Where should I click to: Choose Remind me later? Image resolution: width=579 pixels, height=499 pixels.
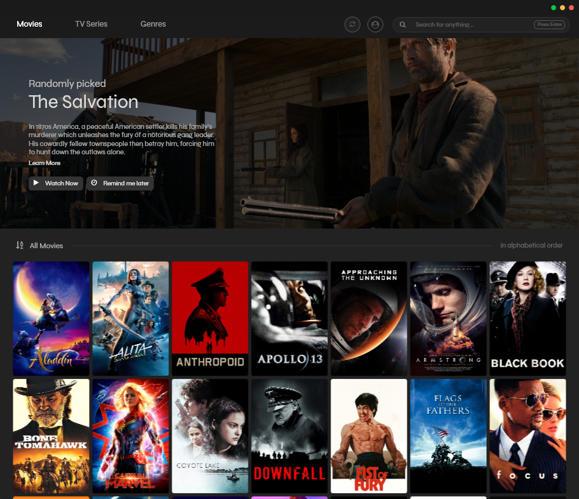(120, 183)
